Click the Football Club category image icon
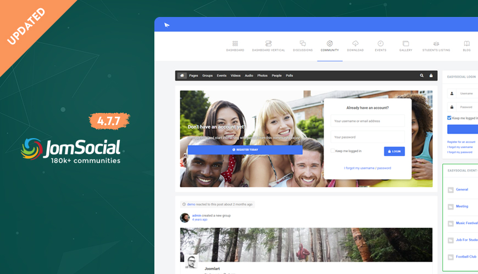 [451, 257]
